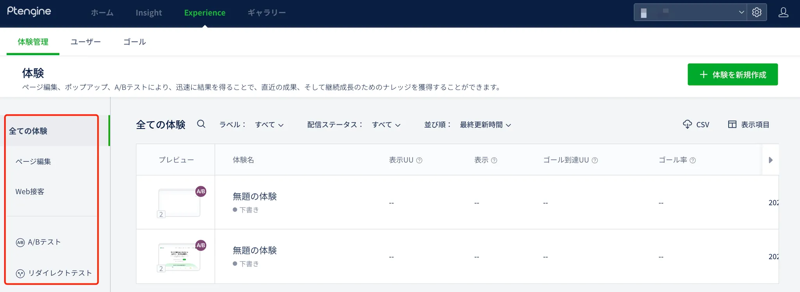800x292 pixels.
Task: Open settings with the gear icon
Action: tap(757, 13)
